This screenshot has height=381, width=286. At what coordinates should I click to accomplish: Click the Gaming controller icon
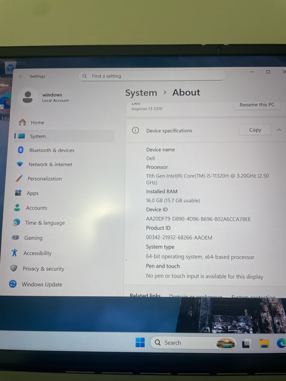coord(15,237)
